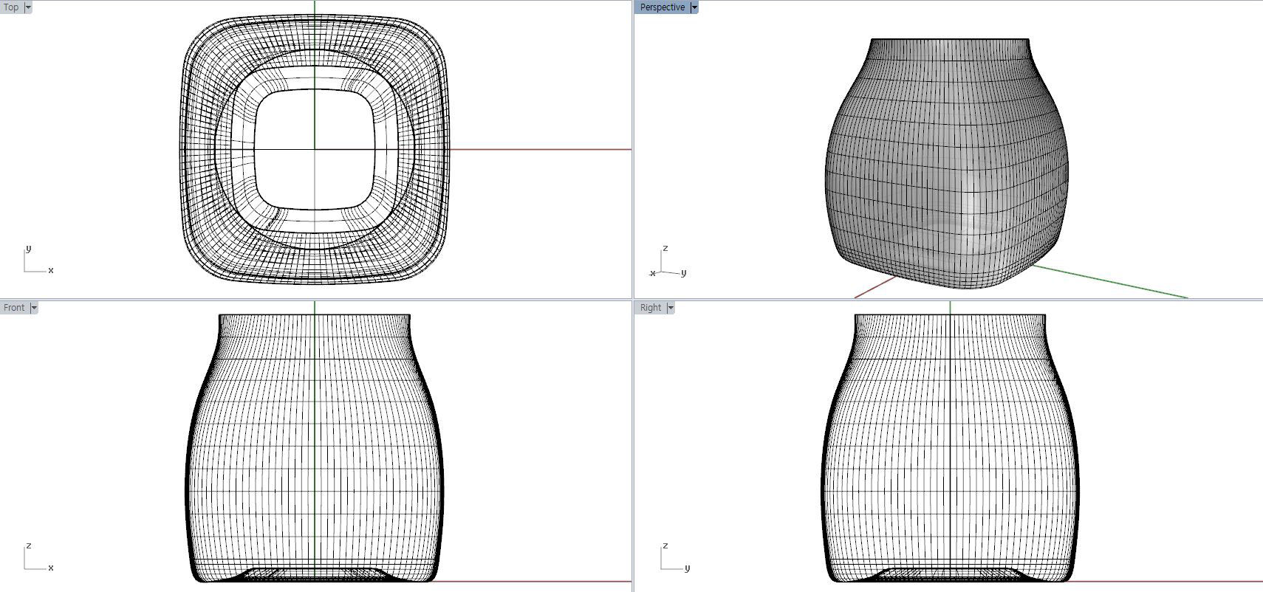Open the Front viewport dropdown arrow

click(34, 308)
